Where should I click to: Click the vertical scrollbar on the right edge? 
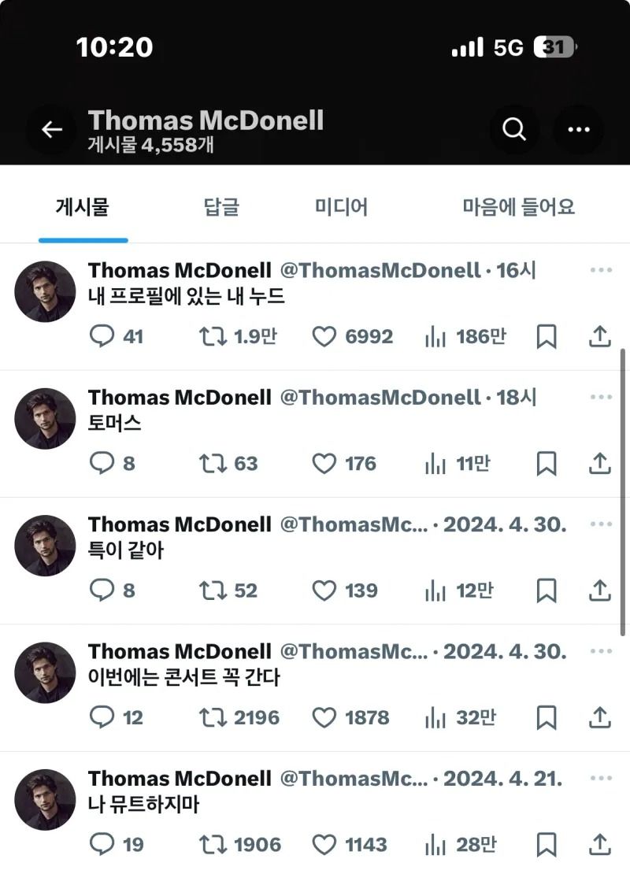click(x=623, y=488)
